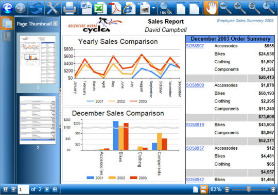Zoom in with plus magnifier

(x=240, y=8)
